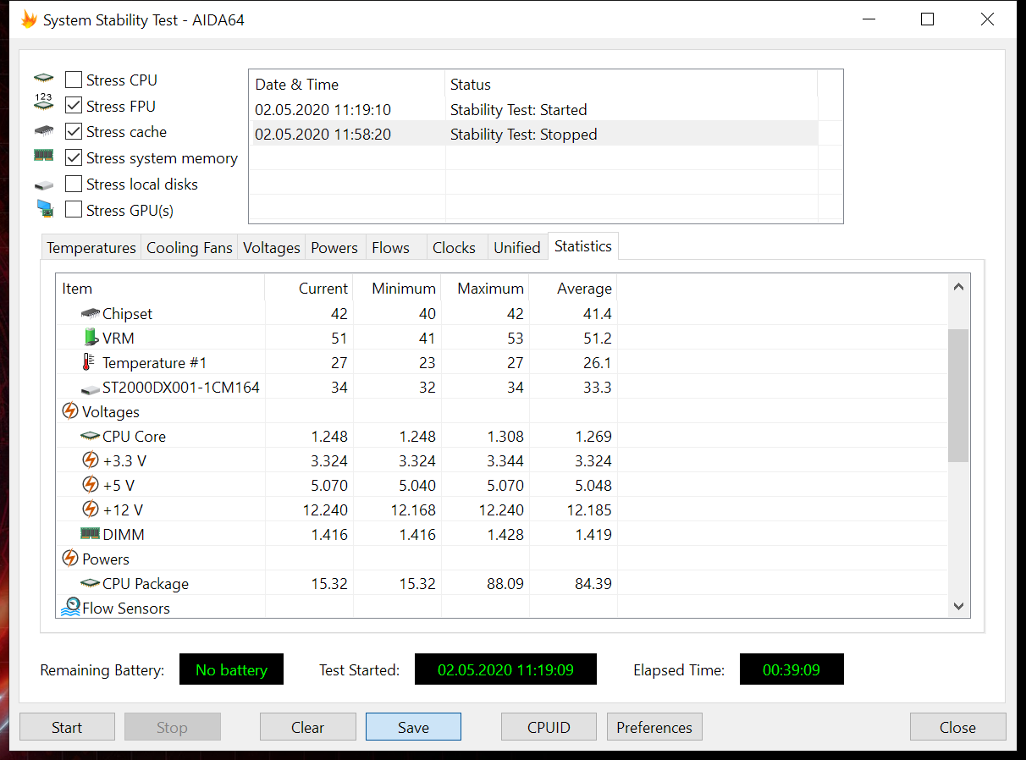Enable Stress GPU(s) checkbox
1026x760 pixels.
click(74, 210)
